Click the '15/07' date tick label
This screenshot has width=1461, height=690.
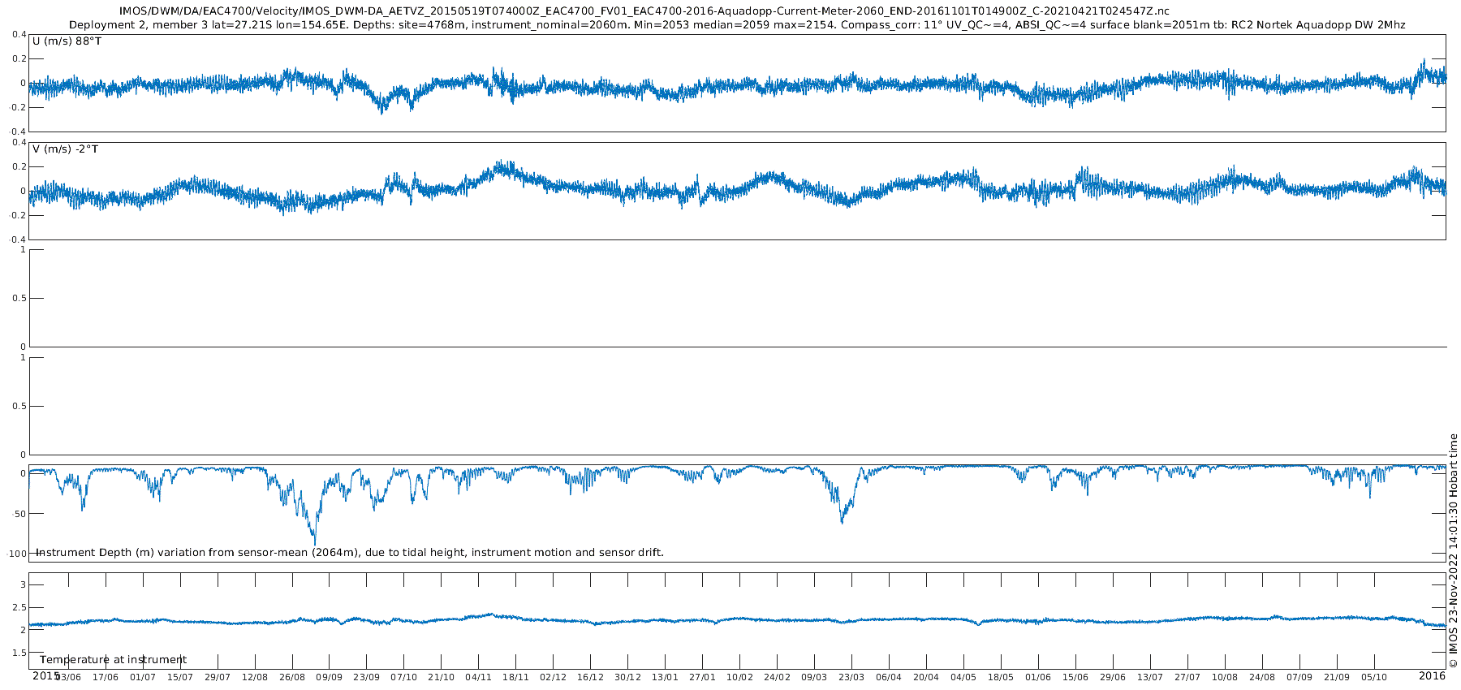(x=180, y=677)
